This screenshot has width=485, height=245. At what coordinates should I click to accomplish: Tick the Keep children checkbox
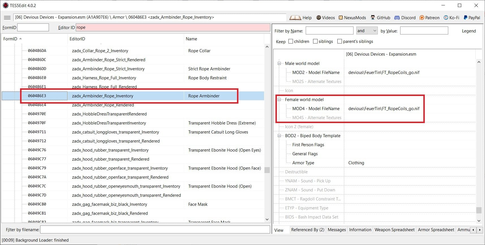(x=290, y=41)
